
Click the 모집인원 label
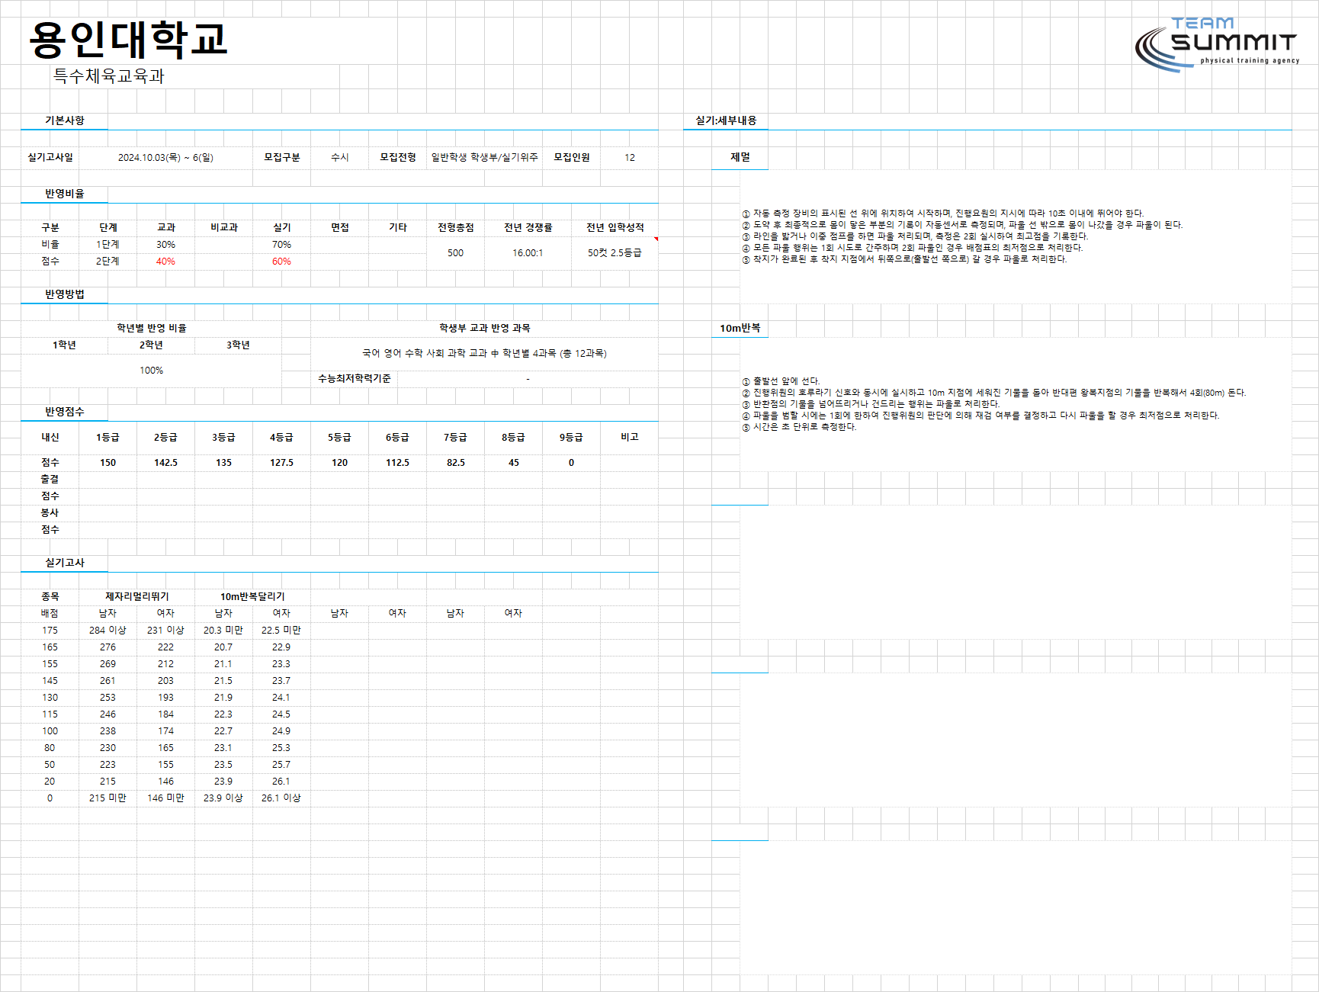(572, 157)
